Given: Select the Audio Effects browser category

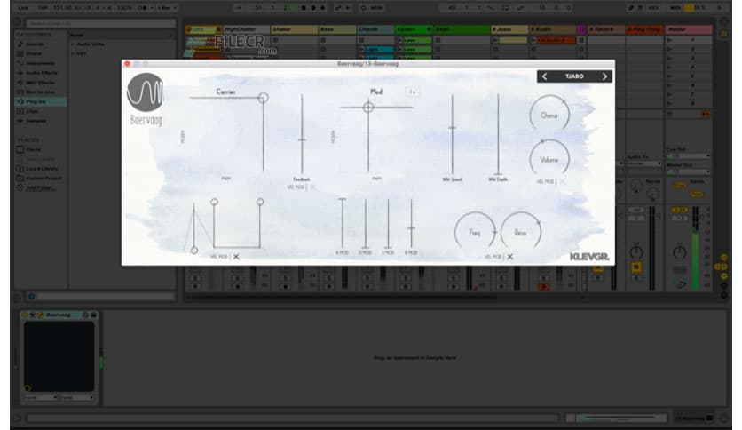Looking at the screenshot, I should tap(40, 73).
